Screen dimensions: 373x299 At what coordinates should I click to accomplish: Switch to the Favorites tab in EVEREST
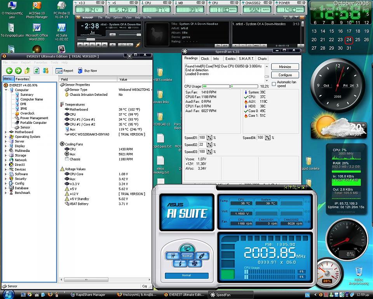22,79
